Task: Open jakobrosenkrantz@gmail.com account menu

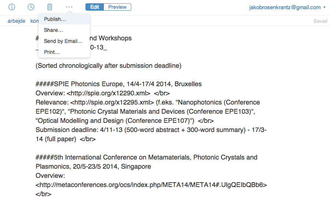Action: (x=285, y=7)
